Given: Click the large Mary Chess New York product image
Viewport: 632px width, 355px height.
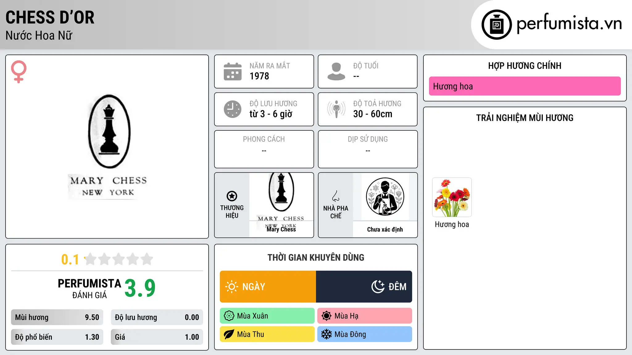Looking at the screenshot, I should 108,147.
